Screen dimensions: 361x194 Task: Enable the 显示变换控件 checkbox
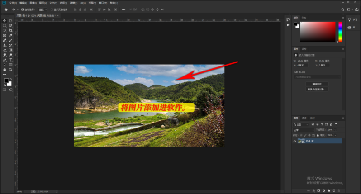(51, 9)
